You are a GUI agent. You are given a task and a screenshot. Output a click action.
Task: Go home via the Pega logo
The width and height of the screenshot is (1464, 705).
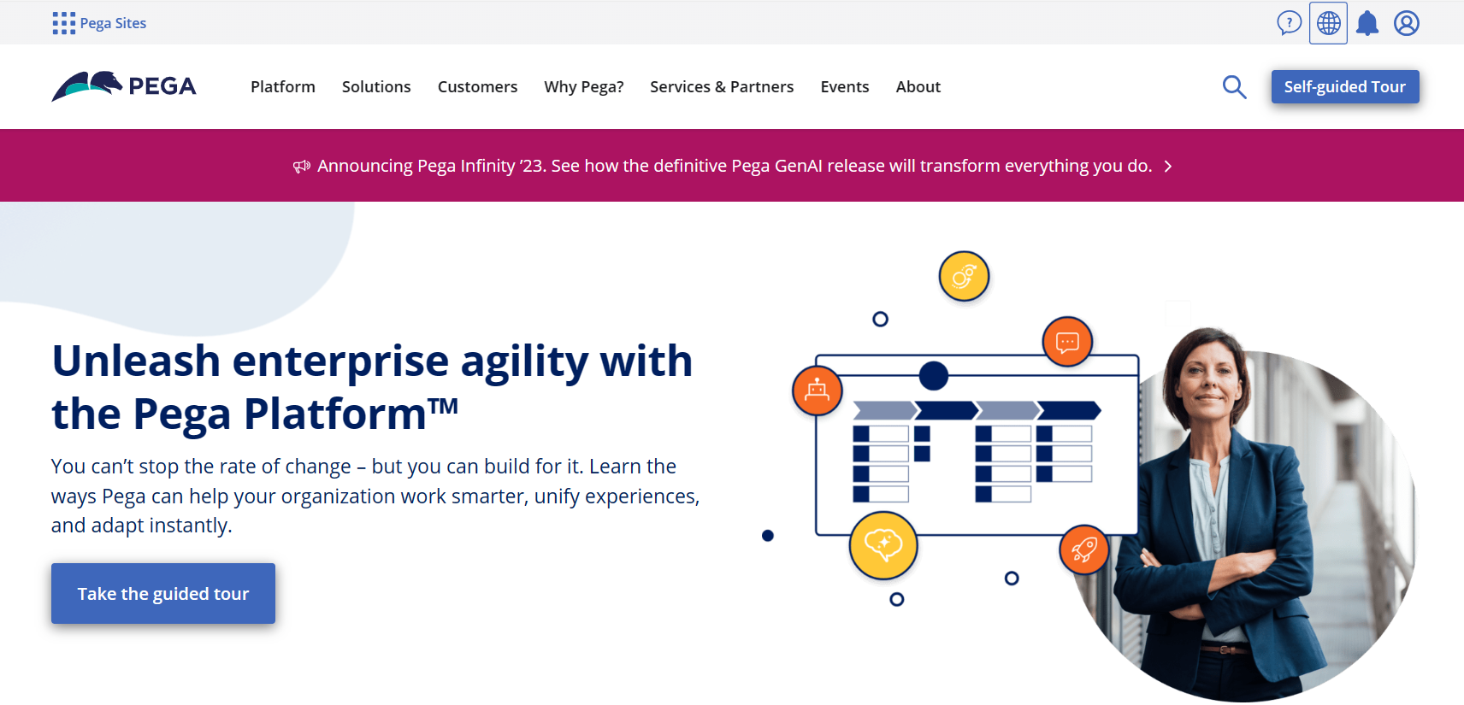point(124,86)
